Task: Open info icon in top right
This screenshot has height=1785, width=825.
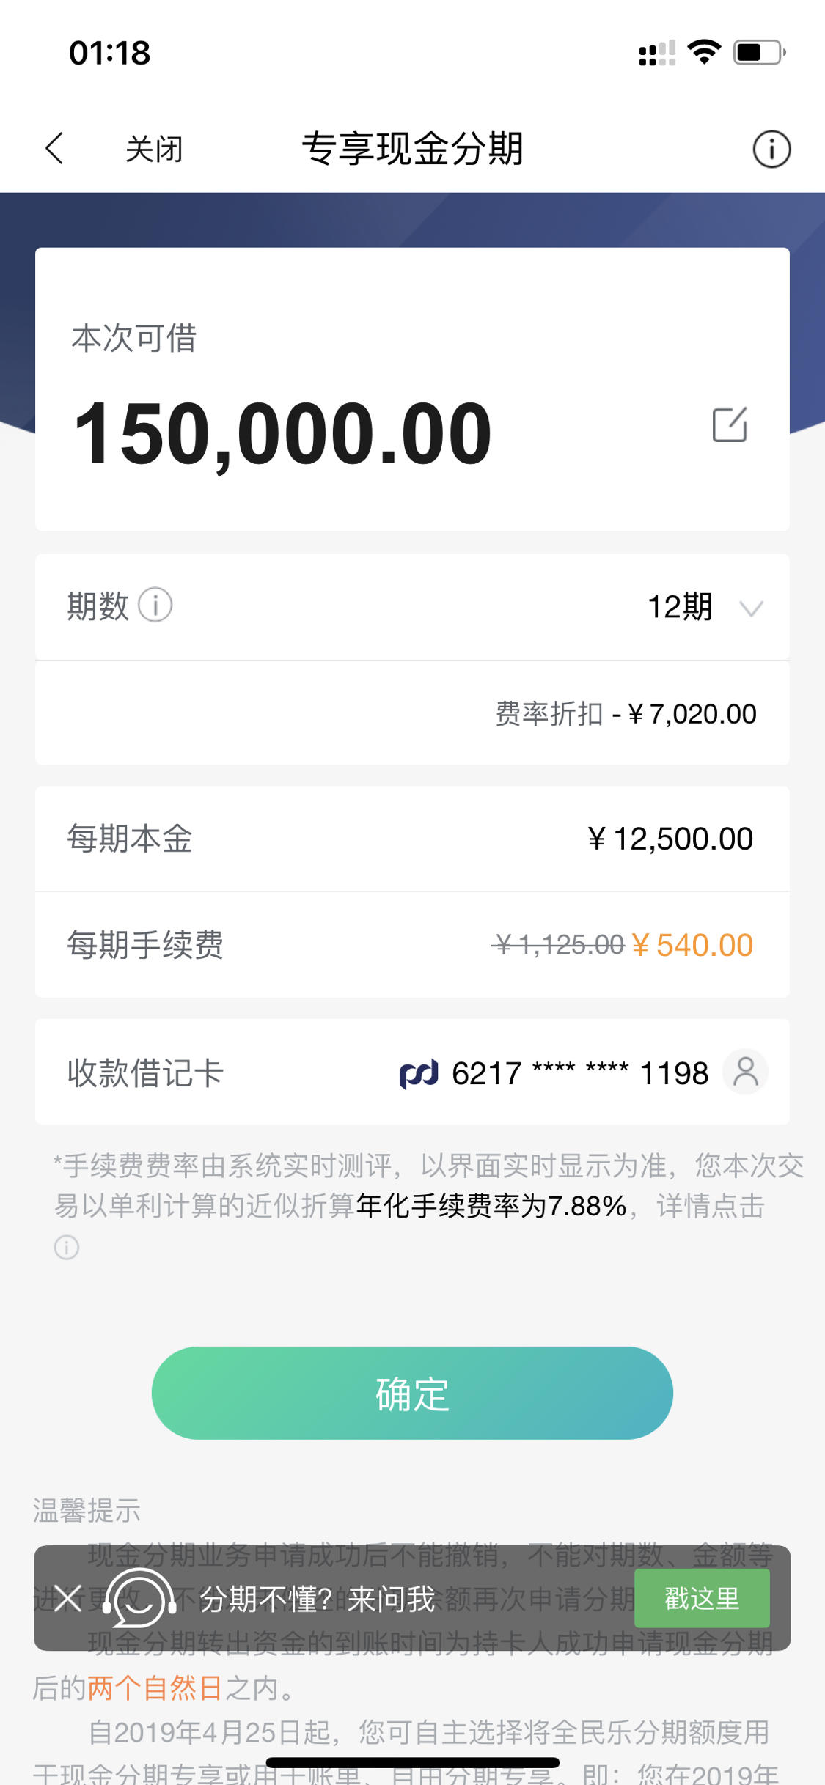Action: coord(771,150)
